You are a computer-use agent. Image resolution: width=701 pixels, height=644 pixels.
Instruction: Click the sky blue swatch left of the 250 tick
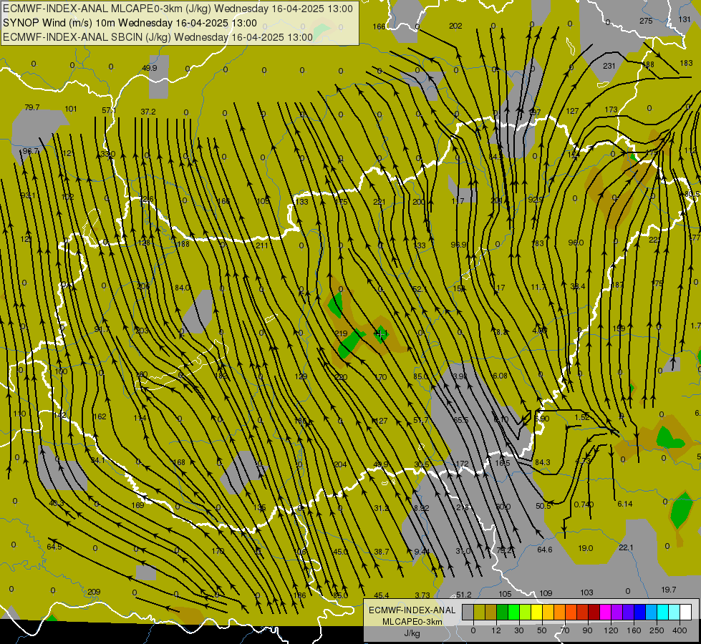coord(652,612)
